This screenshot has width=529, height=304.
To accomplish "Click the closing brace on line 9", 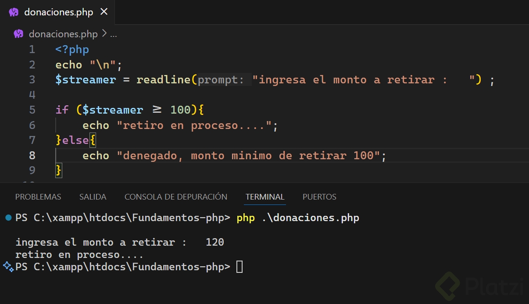I will pos(59,170).
